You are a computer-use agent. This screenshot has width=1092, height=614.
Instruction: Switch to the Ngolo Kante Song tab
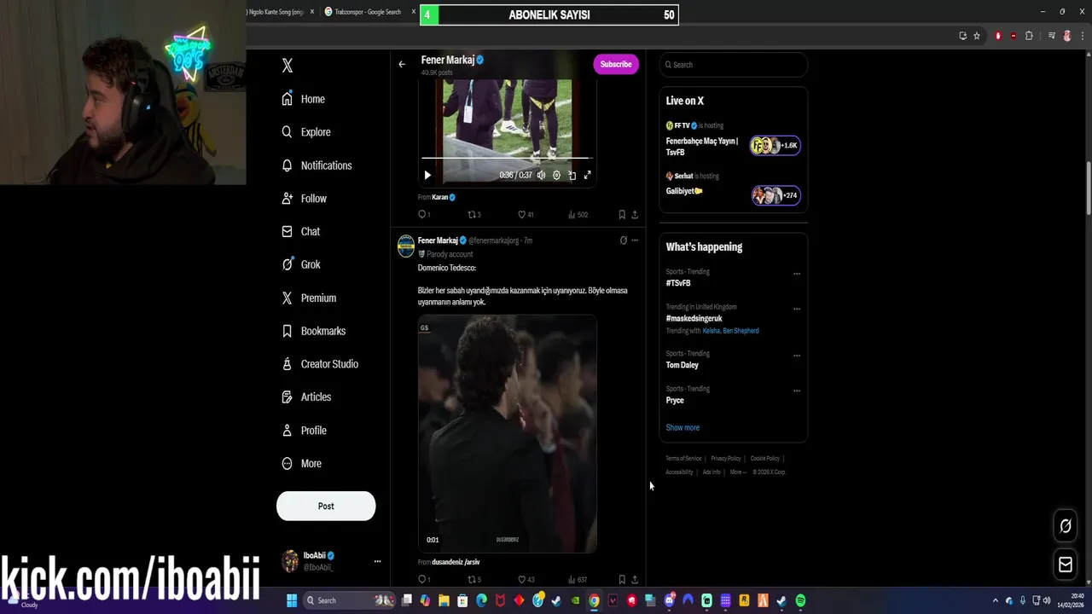pos(280,12)
